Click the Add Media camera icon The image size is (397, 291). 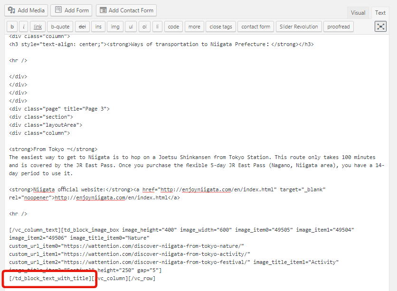[12, 10]
